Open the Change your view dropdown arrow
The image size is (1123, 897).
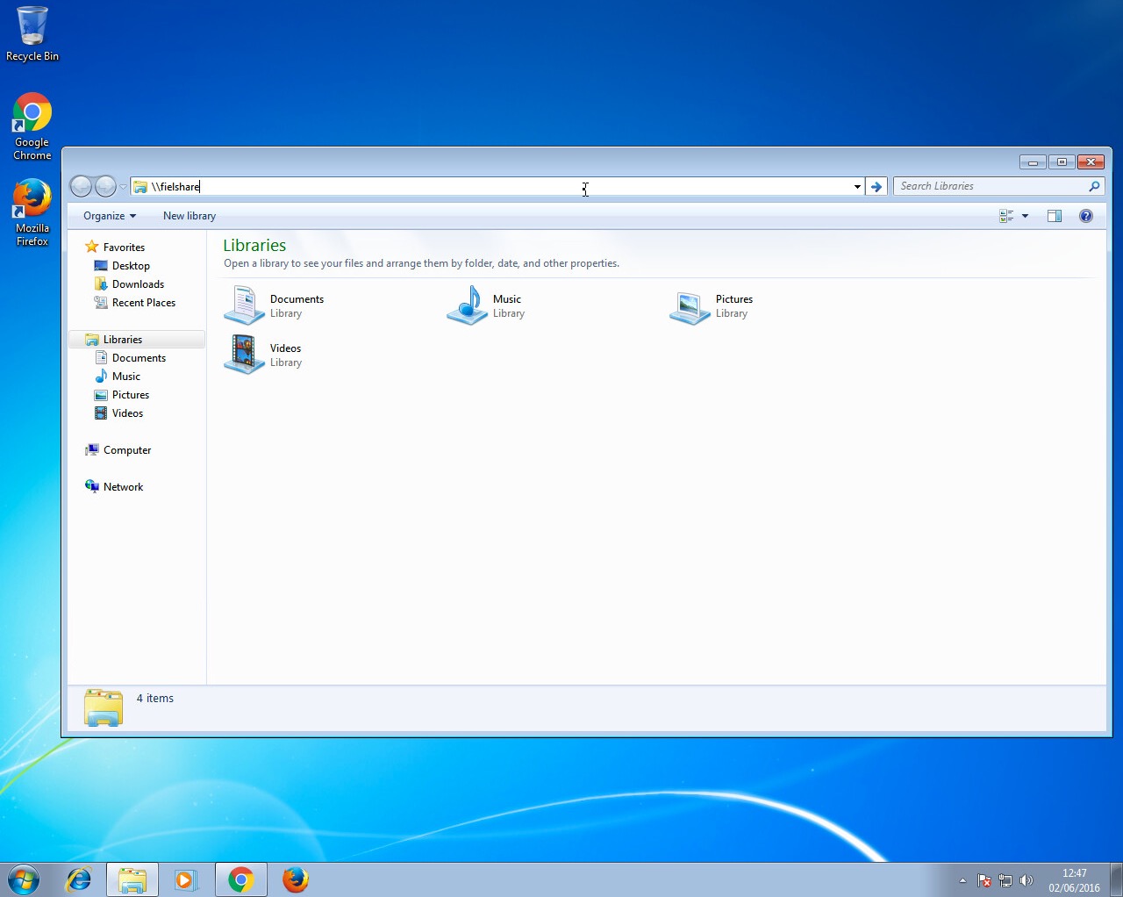click(1025, 216)
